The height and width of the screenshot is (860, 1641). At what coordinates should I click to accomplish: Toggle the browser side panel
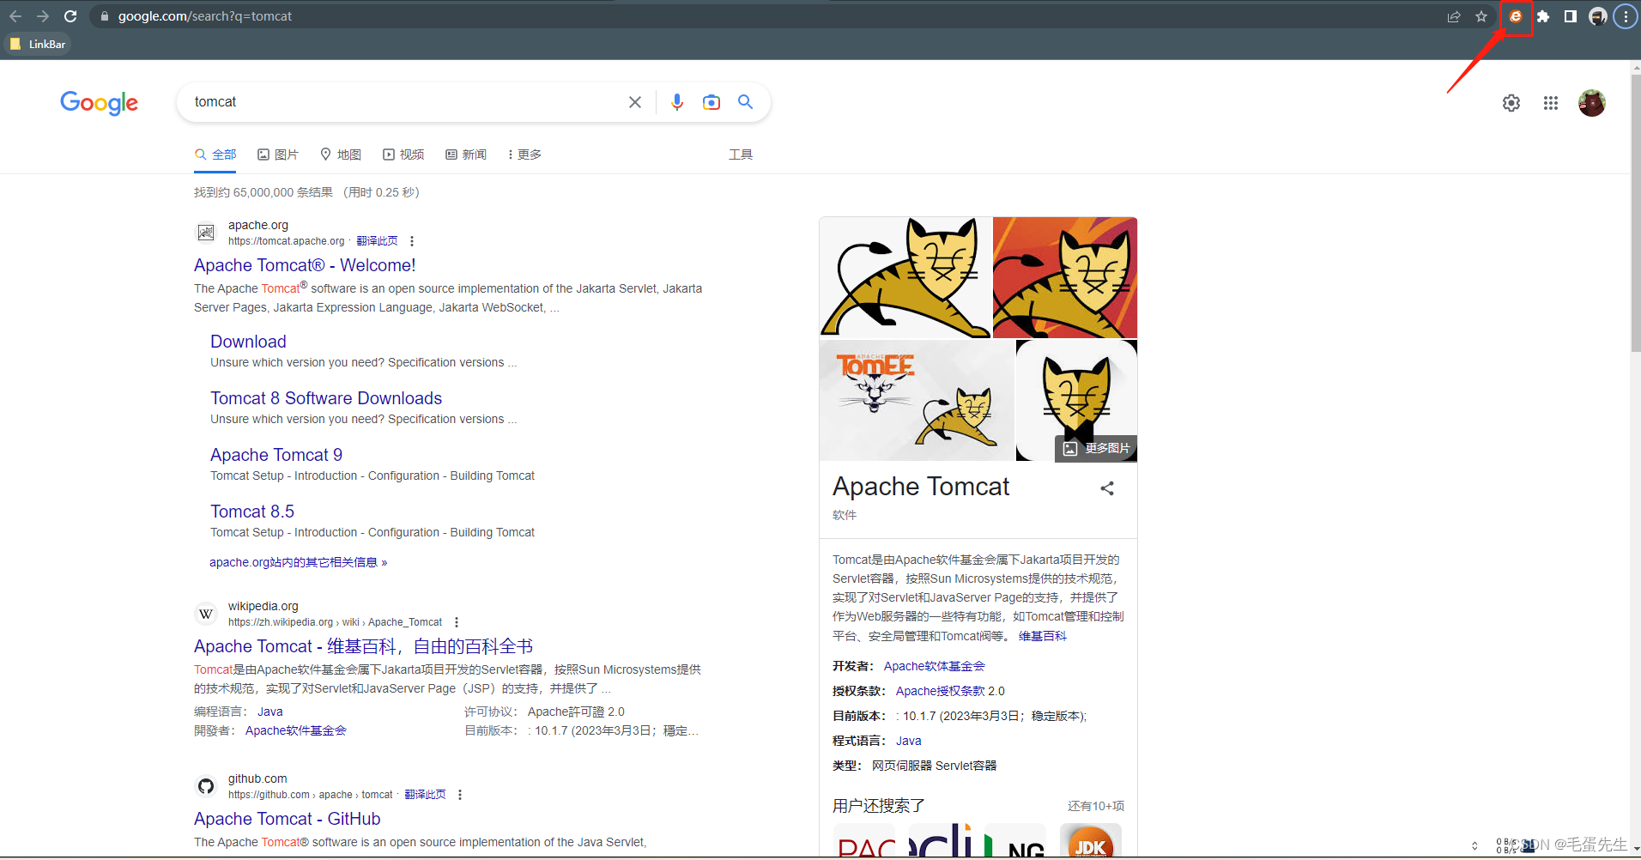(x=1571, y=16)
